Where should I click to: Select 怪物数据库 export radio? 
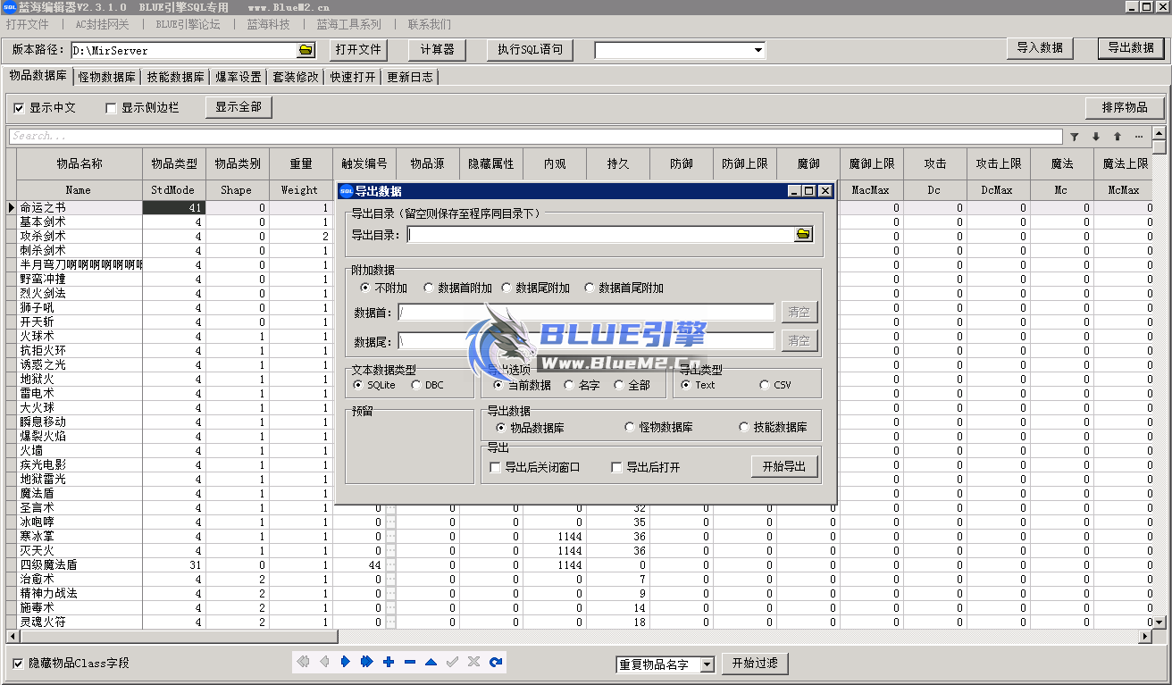coord(630,428)
